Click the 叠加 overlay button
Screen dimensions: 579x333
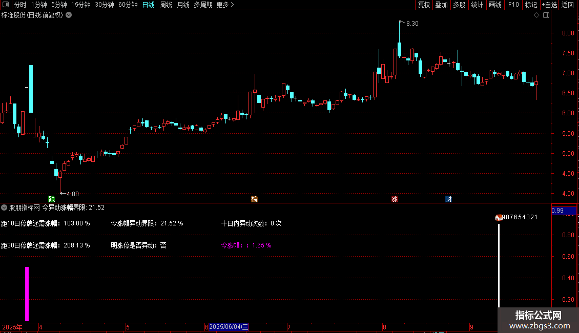[x=441, y=5]
